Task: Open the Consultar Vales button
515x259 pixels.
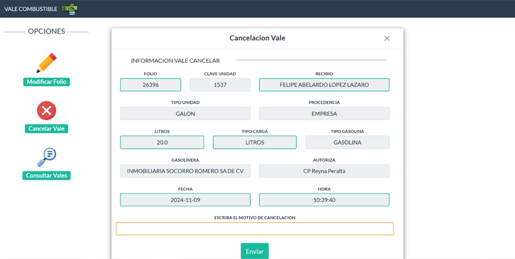Action: (46, 175)
